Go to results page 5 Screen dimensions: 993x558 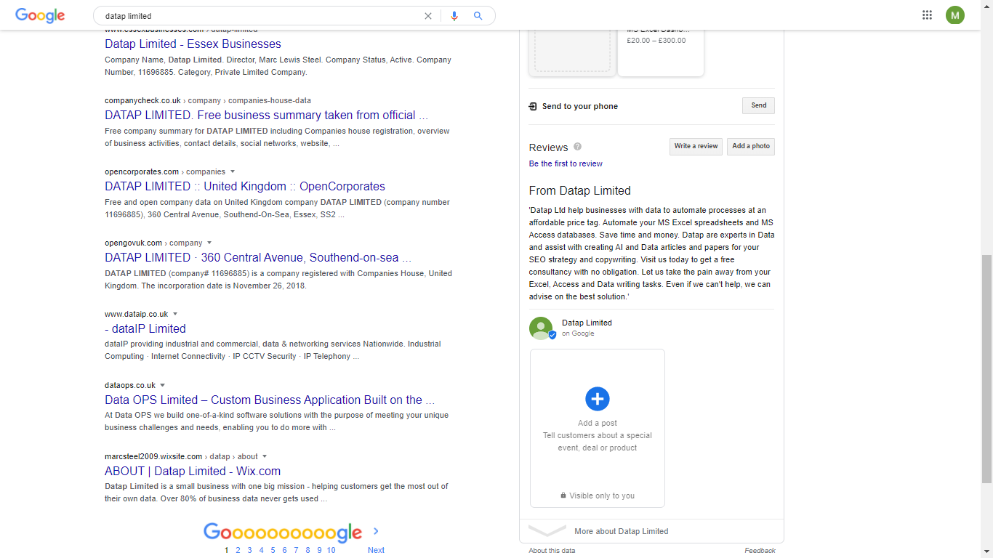click(273, 550)
